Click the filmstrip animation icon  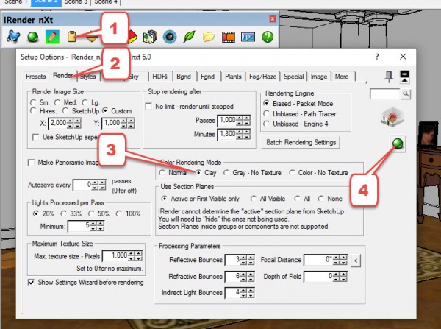coord(228,35)
